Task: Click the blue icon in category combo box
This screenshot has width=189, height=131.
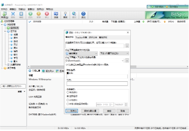Action: (x=67, y=53)
